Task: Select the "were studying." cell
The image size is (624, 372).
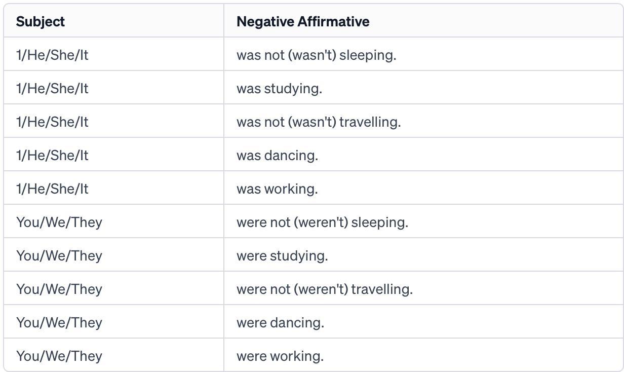Action: click(x=282, y=255)
